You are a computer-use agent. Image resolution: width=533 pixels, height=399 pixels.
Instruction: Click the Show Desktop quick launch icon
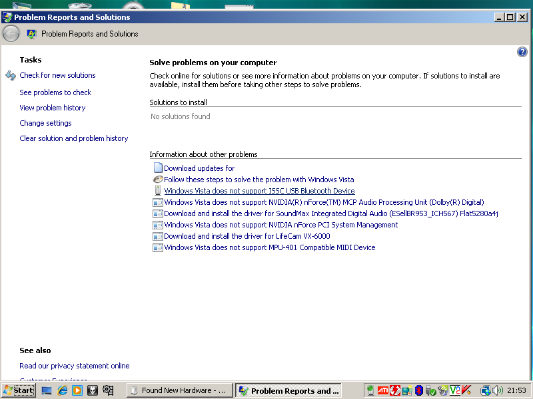click(x=46, y=390)
